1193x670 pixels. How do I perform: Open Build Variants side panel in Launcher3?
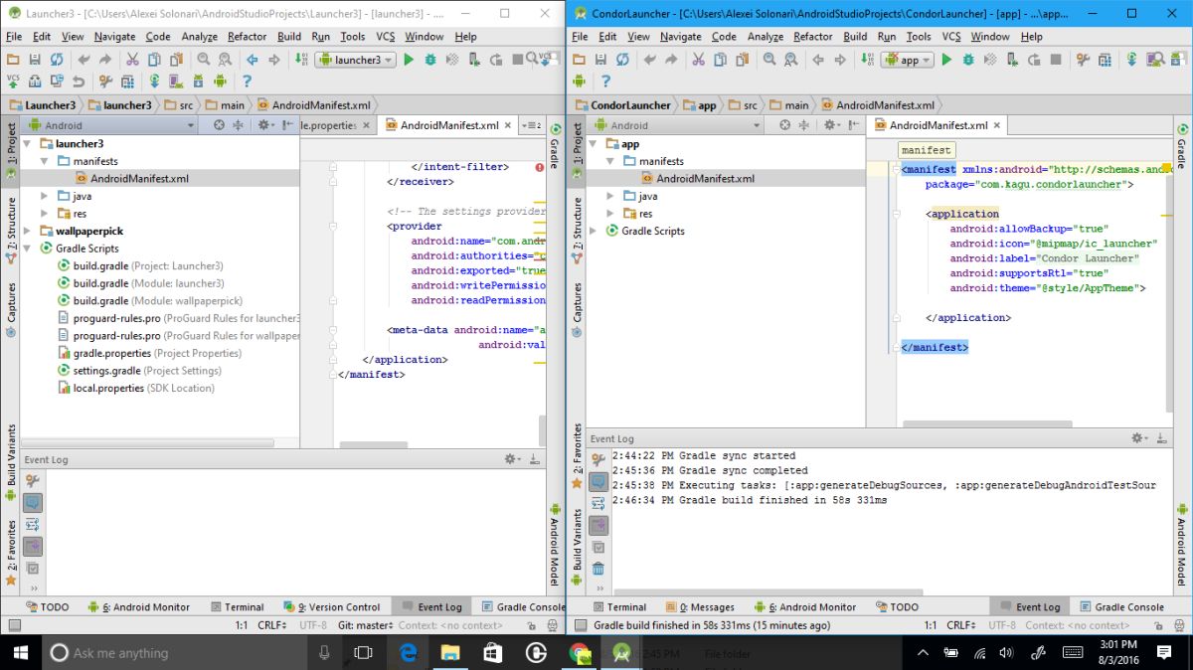coord(11,462)
